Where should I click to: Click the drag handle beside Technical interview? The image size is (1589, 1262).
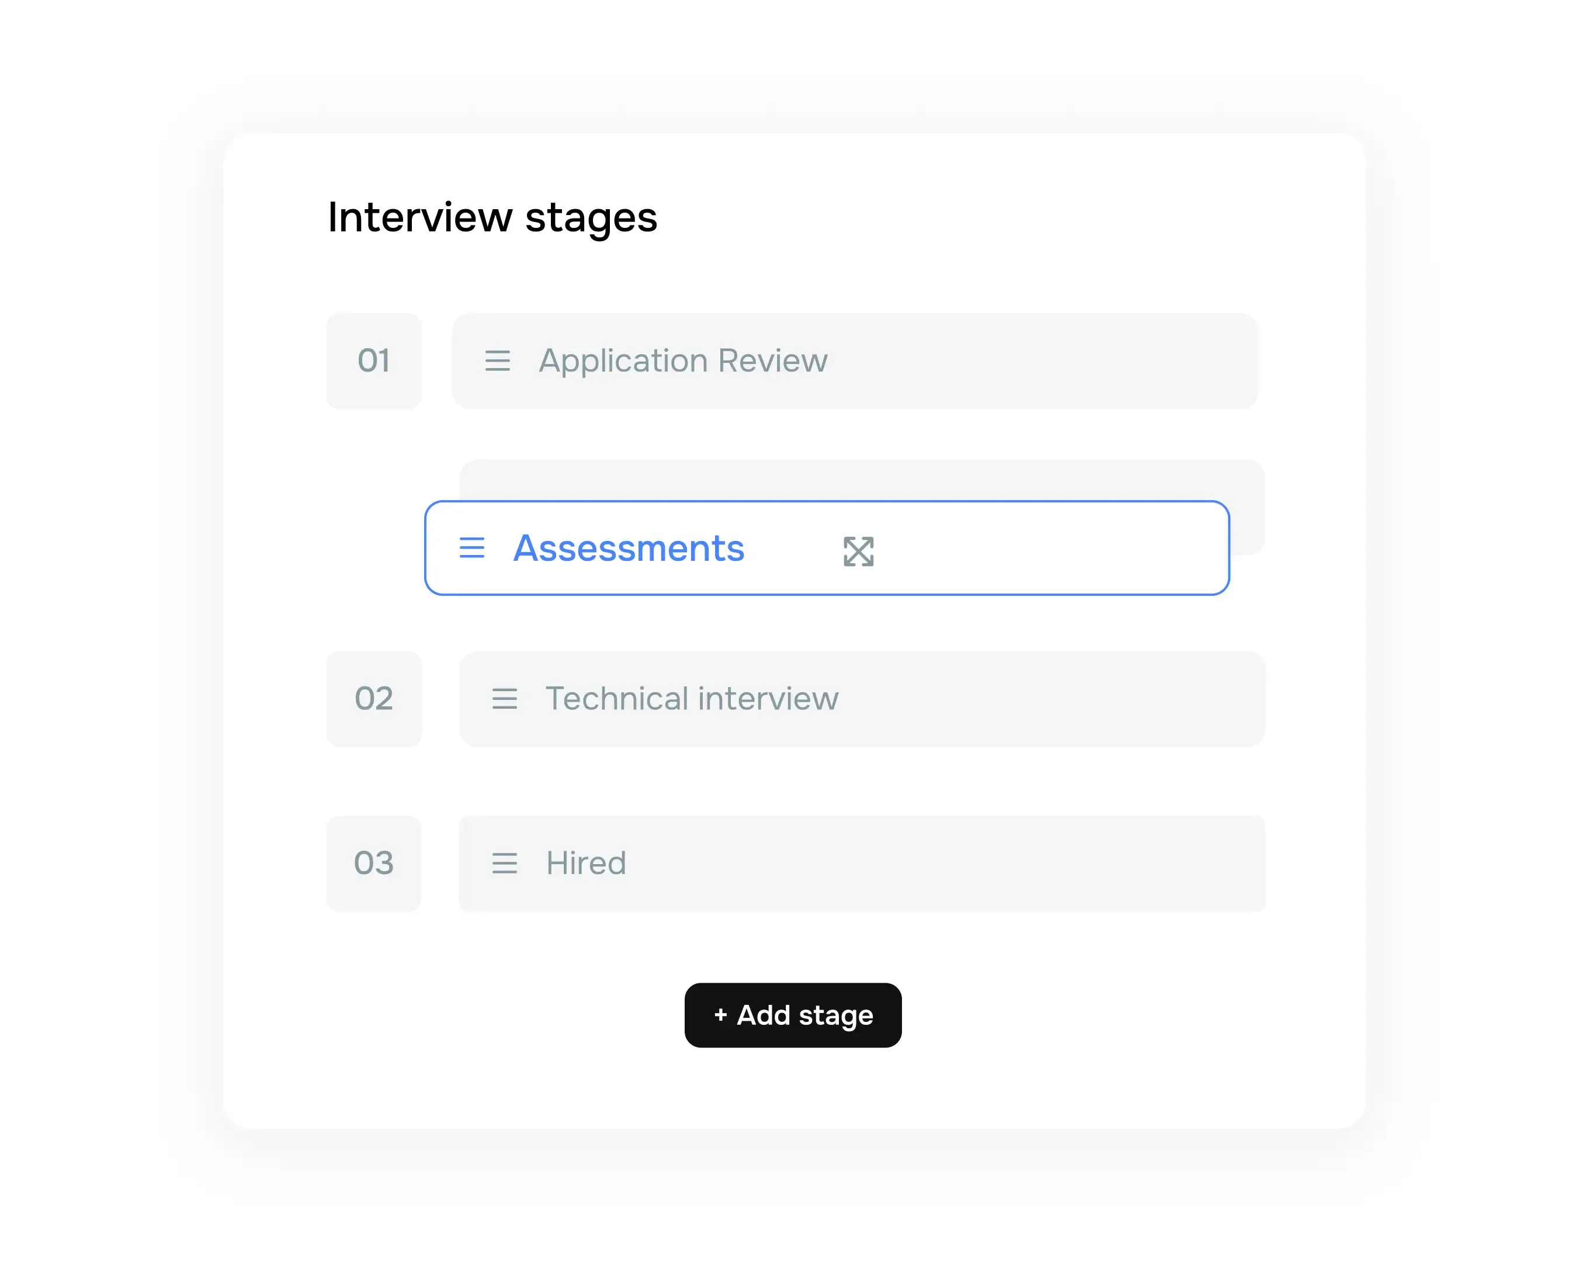click(x=504, y=699)
